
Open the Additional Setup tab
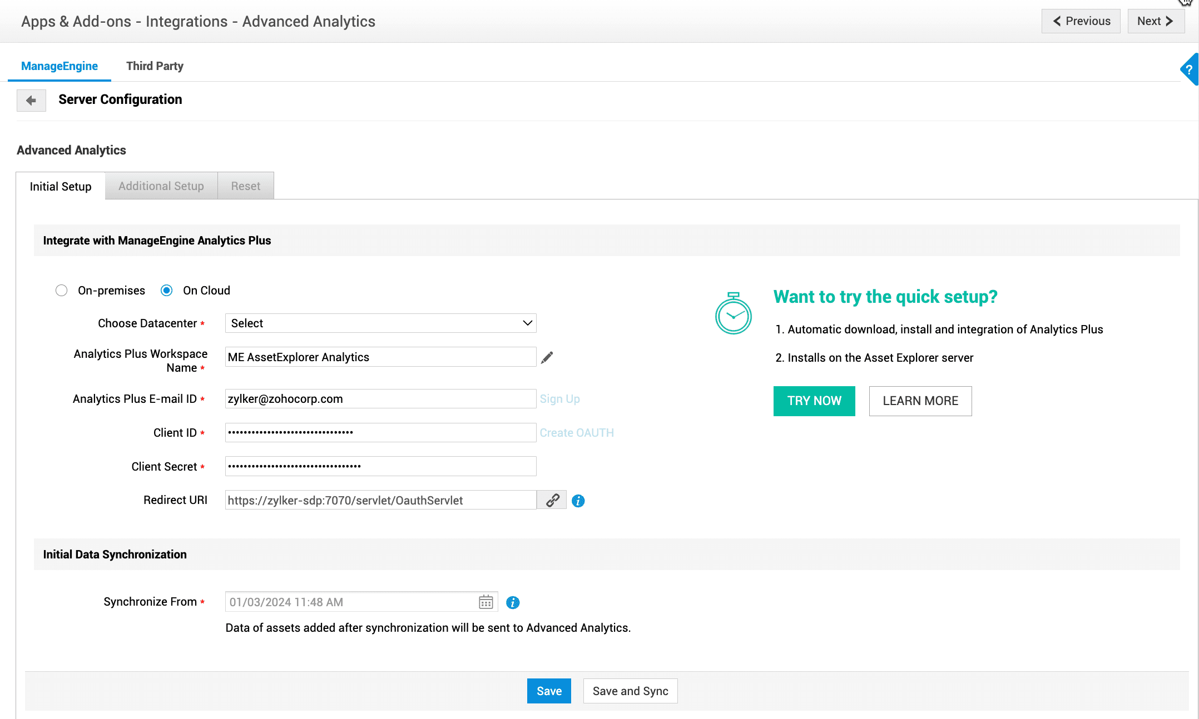[161, 186]
